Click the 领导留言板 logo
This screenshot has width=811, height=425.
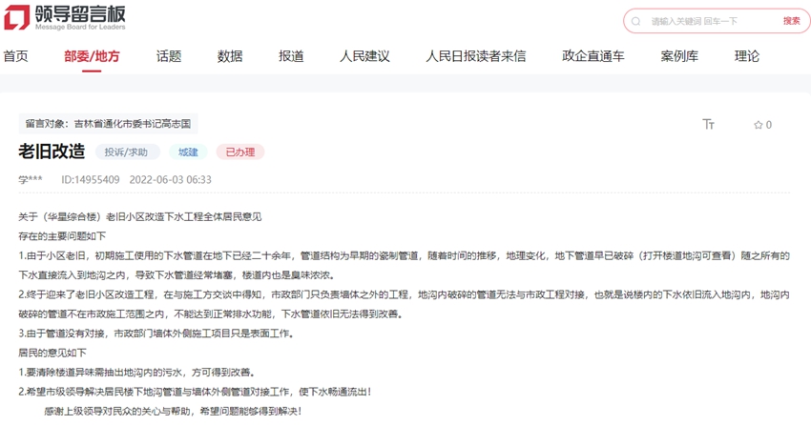tap(64, 18)
